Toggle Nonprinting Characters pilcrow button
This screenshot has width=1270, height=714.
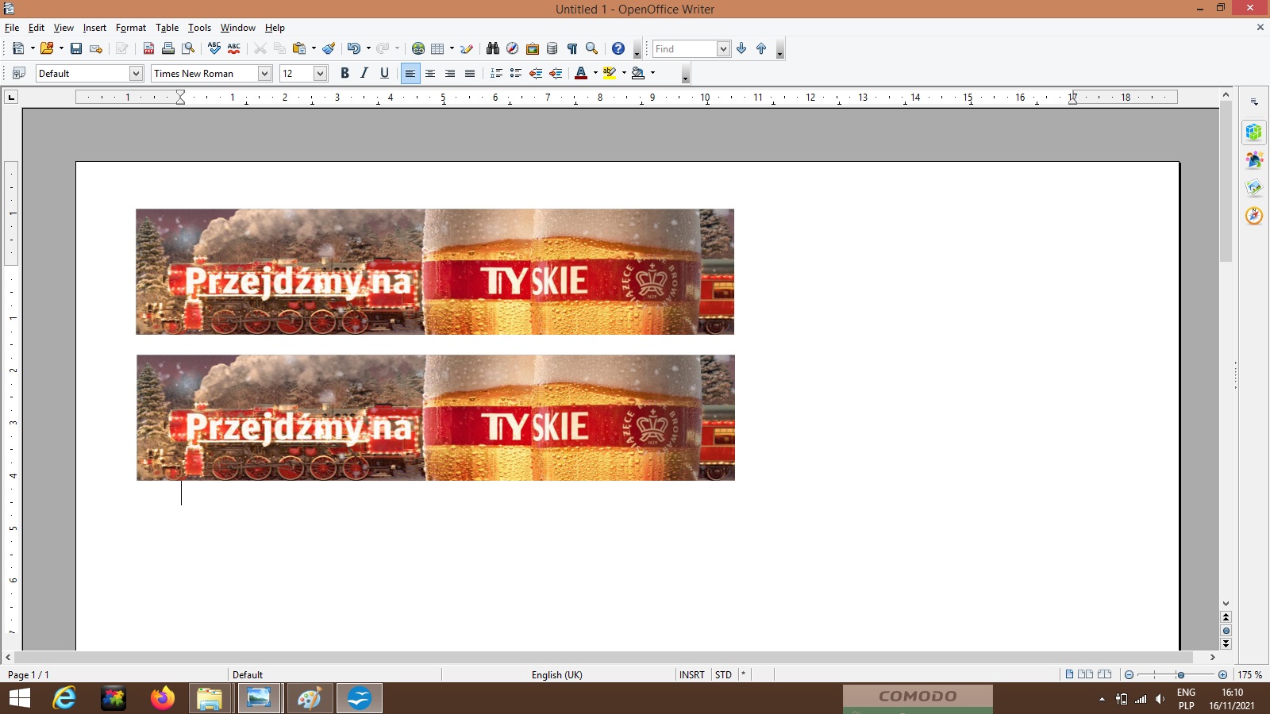[571, 48]
